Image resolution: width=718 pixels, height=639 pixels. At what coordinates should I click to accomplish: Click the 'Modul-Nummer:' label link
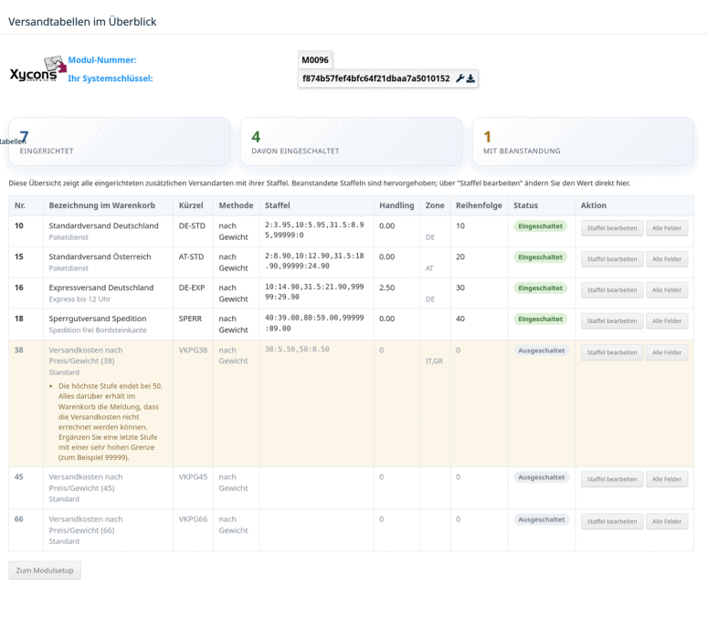point(103,61)
